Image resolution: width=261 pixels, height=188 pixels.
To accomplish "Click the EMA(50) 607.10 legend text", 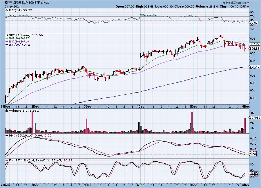I will 19,42.
